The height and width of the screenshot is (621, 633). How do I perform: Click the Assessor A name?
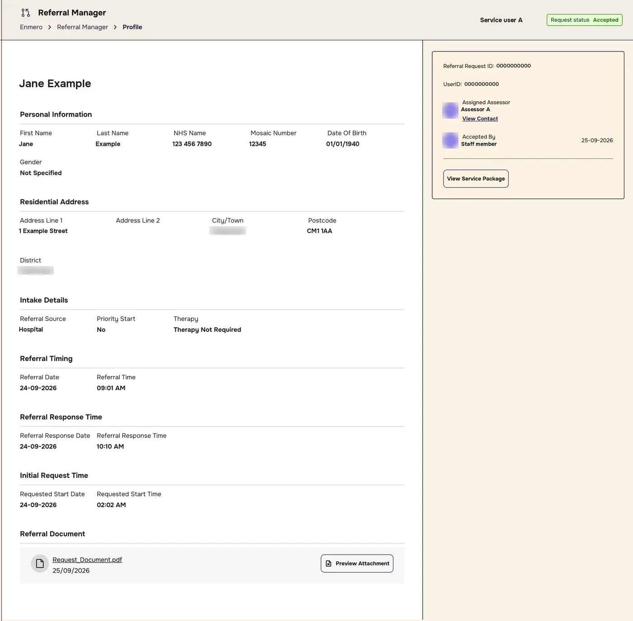tap(476, 109)
